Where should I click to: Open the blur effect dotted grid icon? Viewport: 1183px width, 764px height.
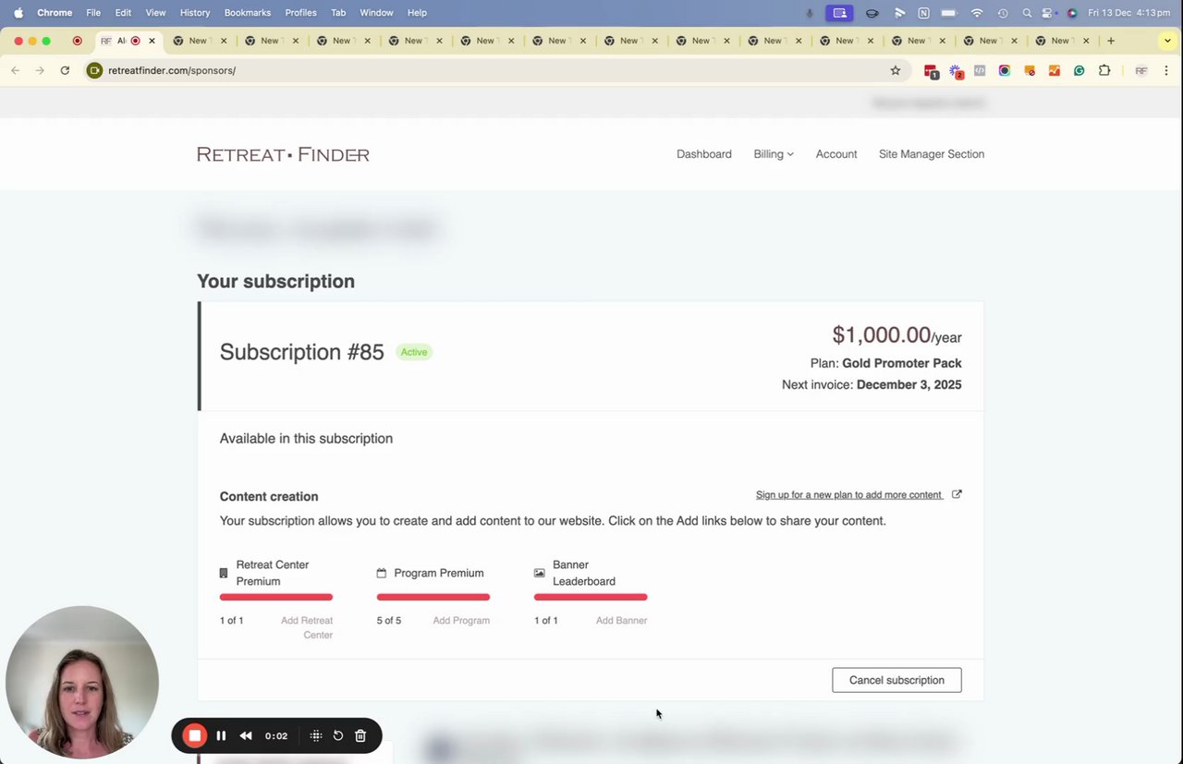click(315, 735)
